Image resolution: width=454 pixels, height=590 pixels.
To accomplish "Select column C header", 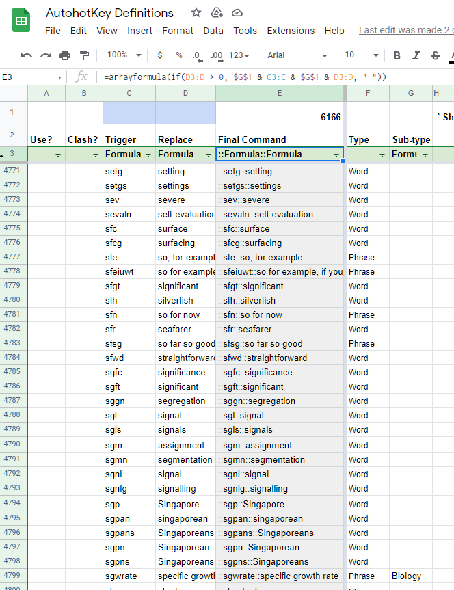I will click(x=129, y=93).
